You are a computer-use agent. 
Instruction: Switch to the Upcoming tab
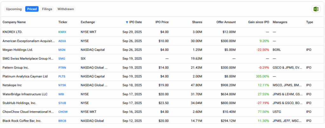point(14,9)
